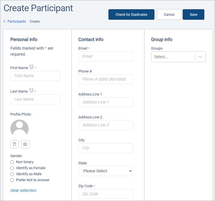Click into the Email input field

(105, 56)
